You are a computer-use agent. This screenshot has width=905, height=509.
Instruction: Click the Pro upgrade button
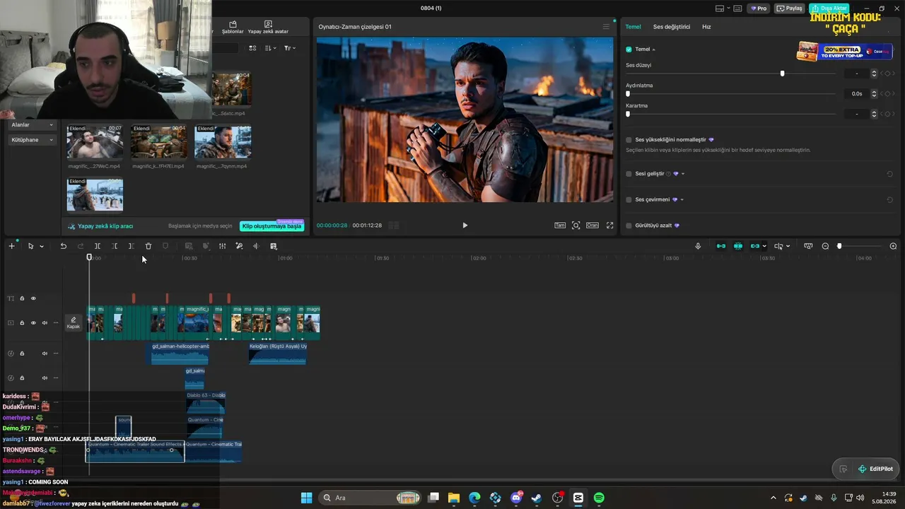[x=759, y=8]
